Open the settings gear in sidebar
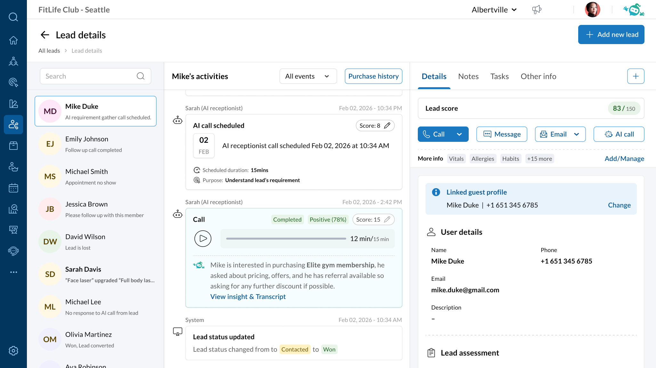Screen dimensions: 656x368 coord(13,350)
